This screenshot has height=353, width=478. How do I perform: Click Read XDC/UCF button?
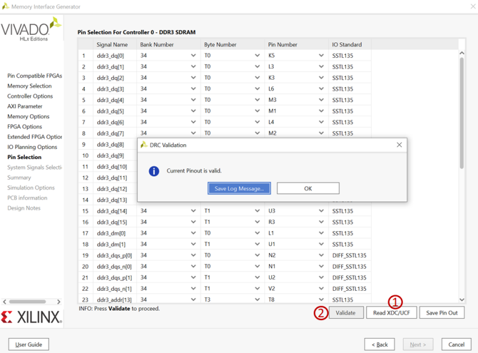click(391, 313)
